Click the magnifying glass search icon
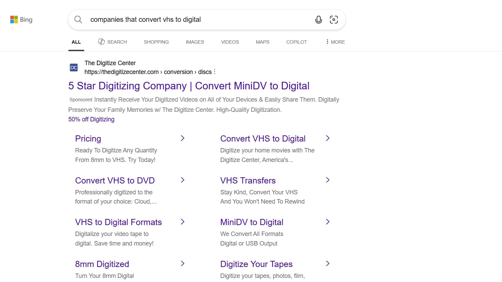The width and height of the screenshot is (502, 282). click(78, 19)
